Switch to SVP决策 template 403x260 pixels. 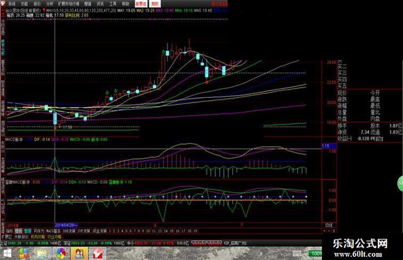click(x=84, y=231)
